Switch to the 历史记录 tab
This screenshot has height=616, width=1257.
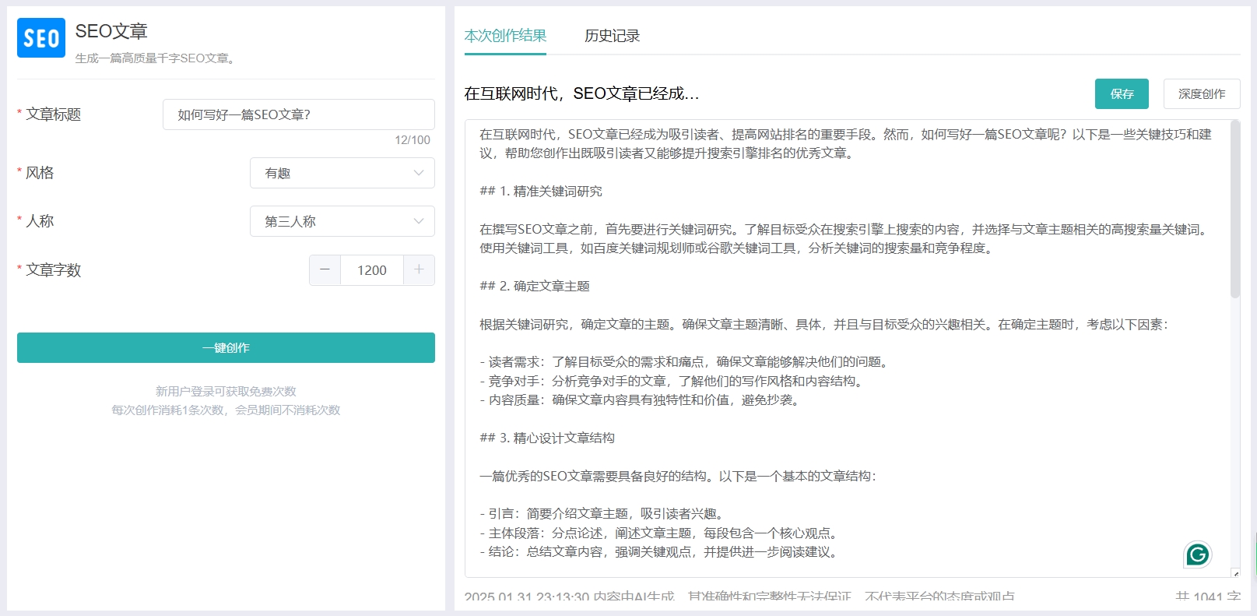click(x=612, y=36)
